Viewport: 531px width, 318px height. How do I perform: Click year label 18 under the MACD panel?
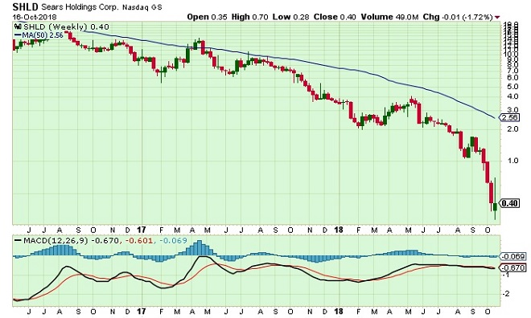(x=338, y=312)
